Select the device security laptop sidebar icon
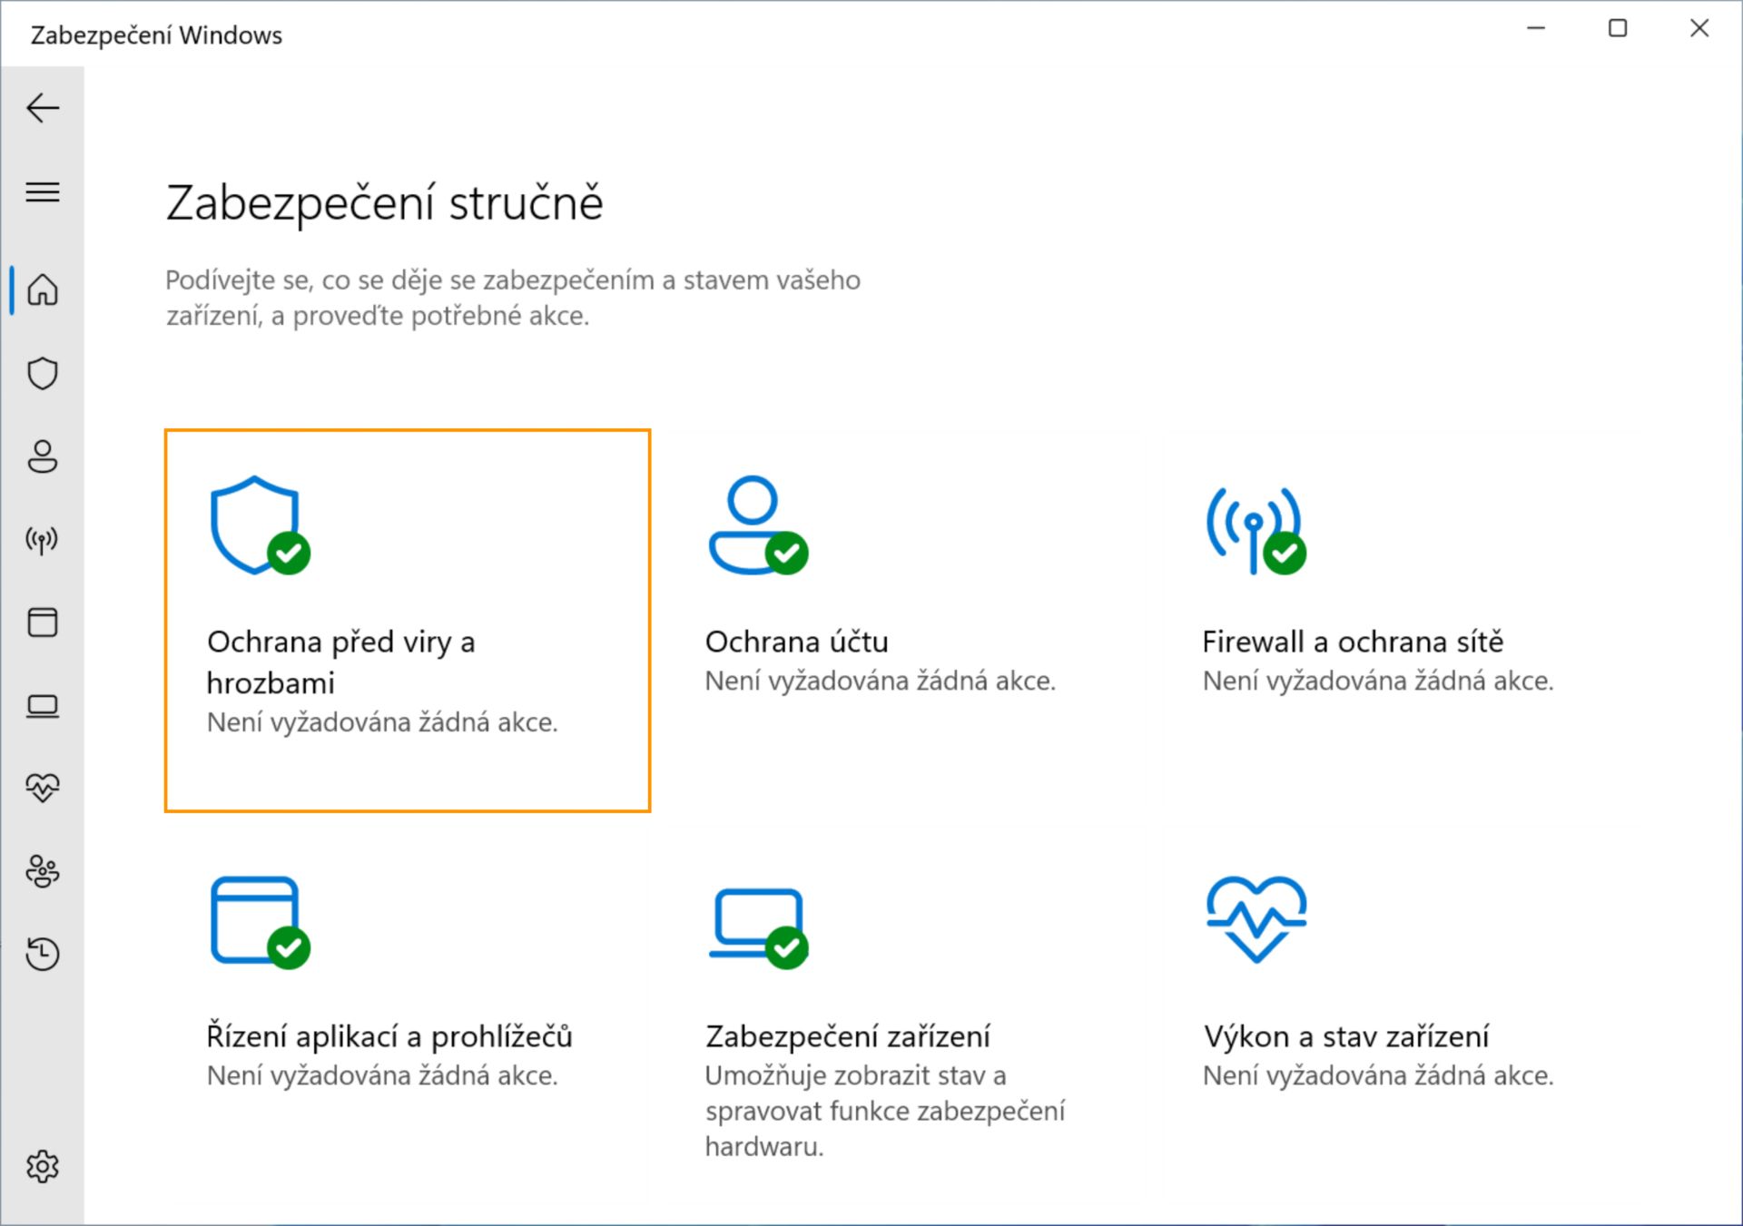This screenshot has height=1226, width=1743. point(43,706)
